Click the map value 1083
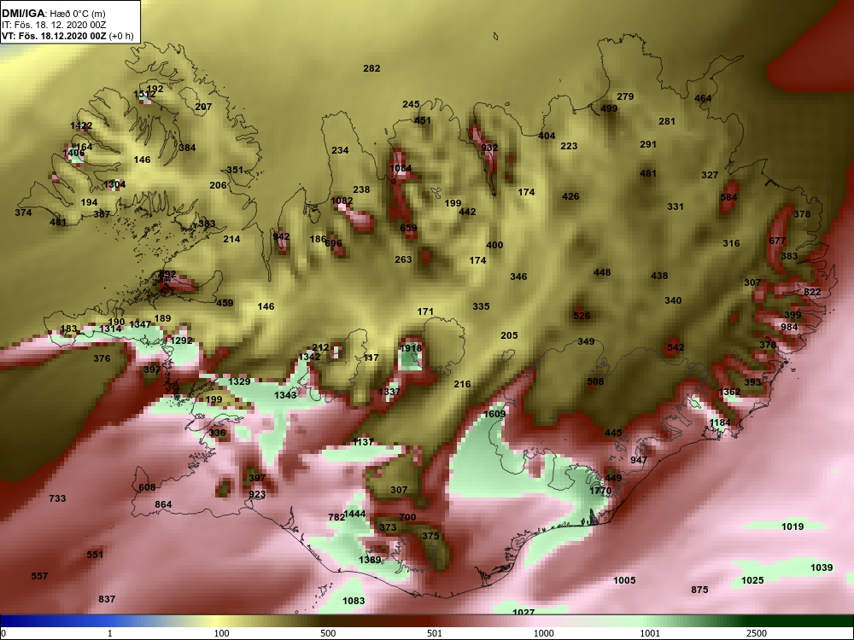854x640 pixels. (354, 601)
